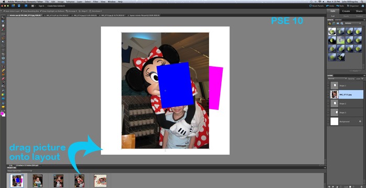This screenshot has height=188, width=366.
Task: Switch to the Create tab
Action: coord(346,11)
